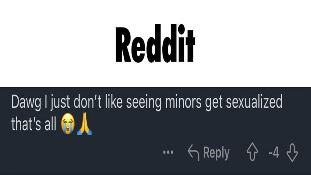The image size is (311, 175).
Task: Click the word seeing in the comment
Action: pyautogui.click(x=144, y=103)
